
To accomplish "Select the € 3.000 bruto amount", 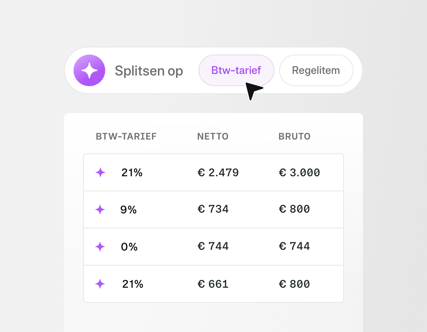I will pos(299,173).
